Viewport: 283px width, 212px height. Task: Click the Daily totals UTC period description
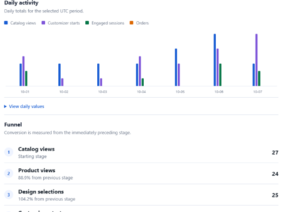(44, 11)
